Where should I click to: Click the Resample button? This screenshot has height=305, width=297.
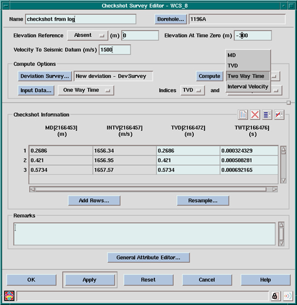point(203,201)
